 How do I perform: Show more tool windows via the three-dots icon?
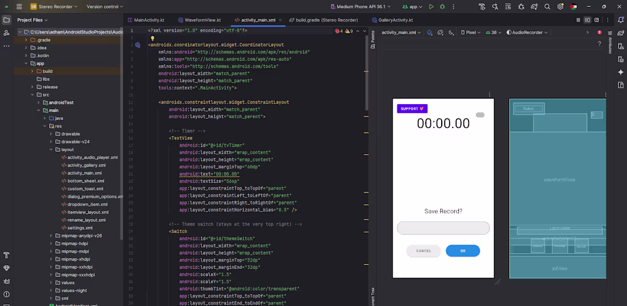pos(6,46)
